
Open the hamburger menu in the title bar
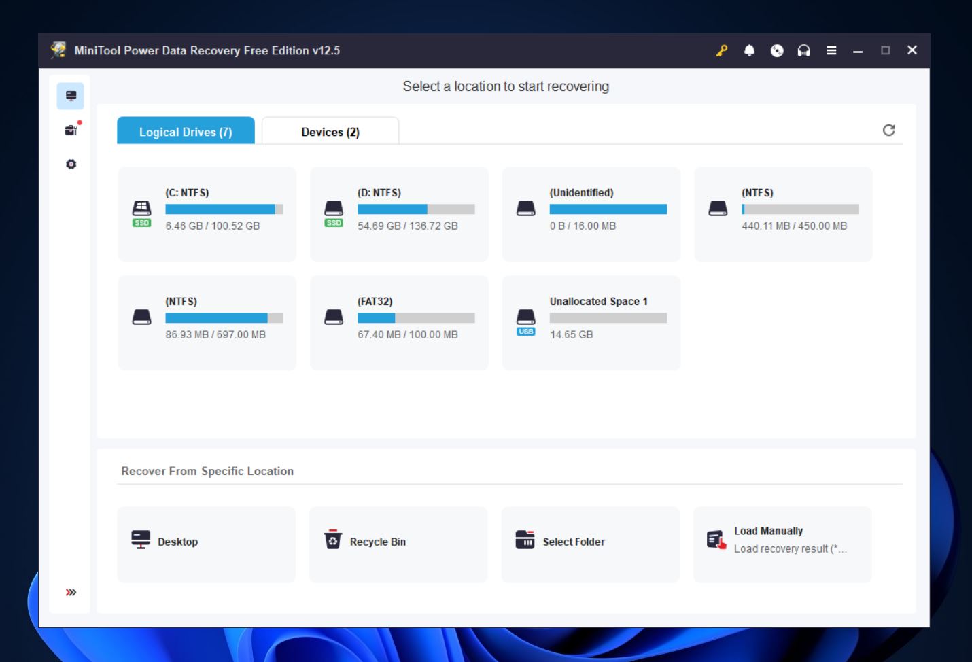click(x=831, y=50)
